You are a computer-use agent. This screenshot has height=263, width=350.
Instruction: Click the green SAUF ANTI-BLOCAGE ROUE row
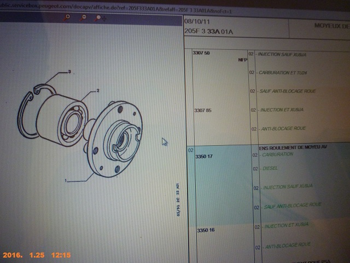(x=293, y=206)
